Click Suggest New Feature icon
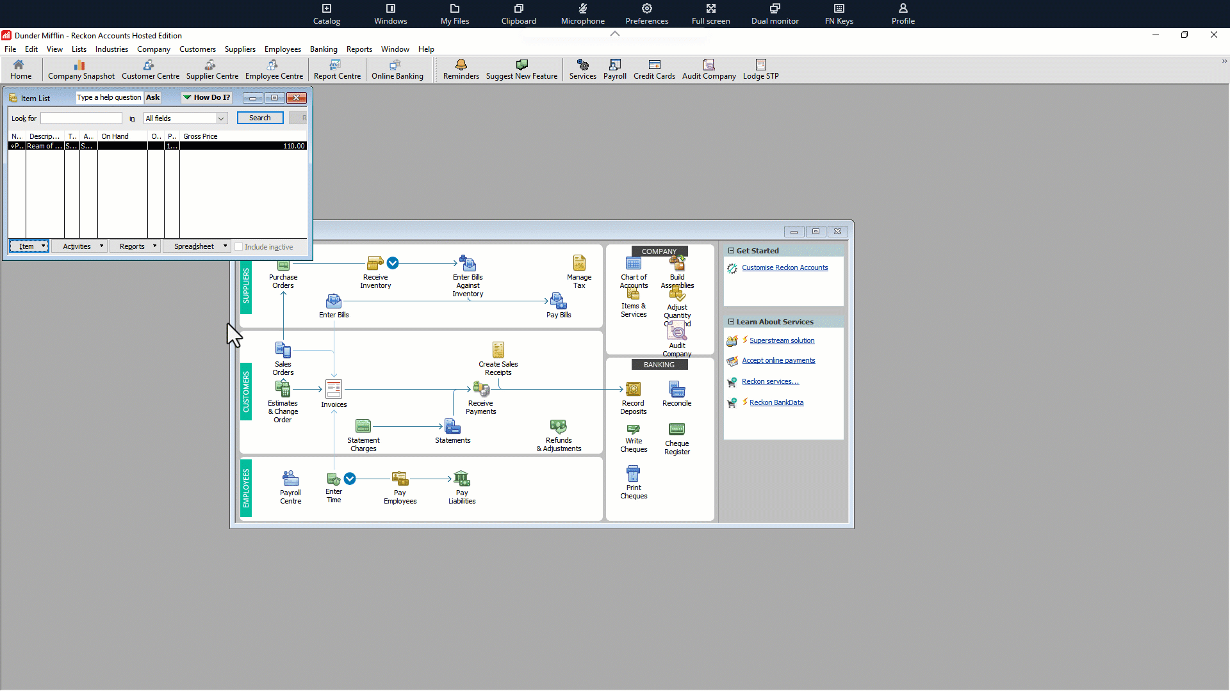 click(521, 70)
